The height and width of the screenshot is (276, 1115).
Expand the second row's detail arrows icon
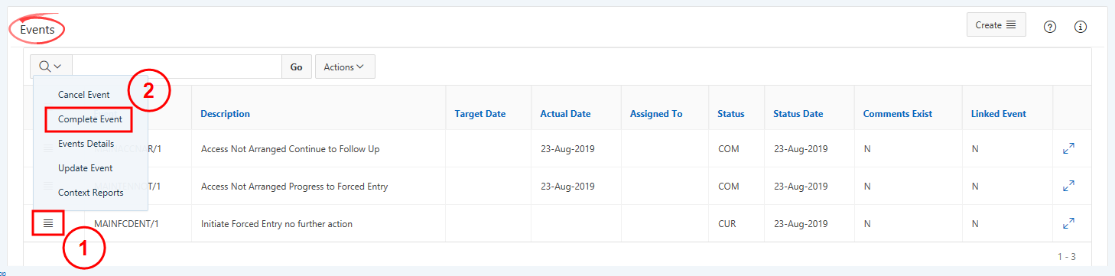(1069, 186)
